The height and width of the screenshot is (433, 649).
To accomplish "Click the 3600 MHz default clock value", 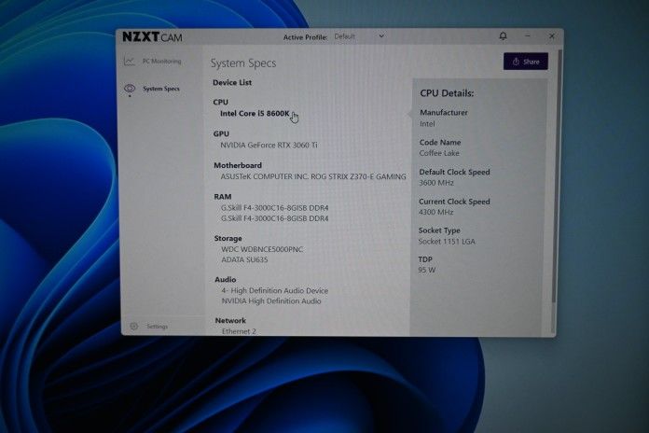I will point(436,183).
